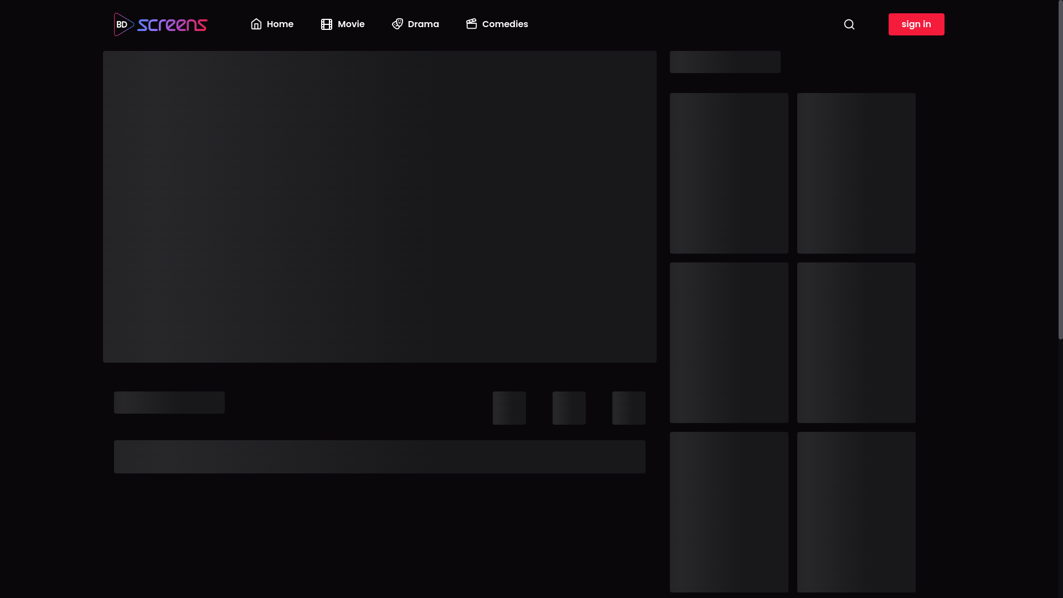Select the Comedies nav label
Viewport: 1063px width, 598px height.
505,24
